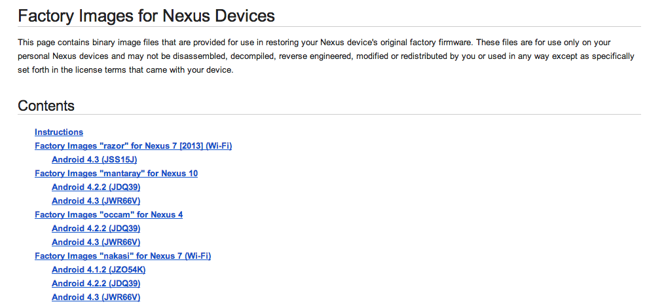Click the horizontal rule below Contents heading
Viewport: 647px width, 306px height.
tap(329, 115)
